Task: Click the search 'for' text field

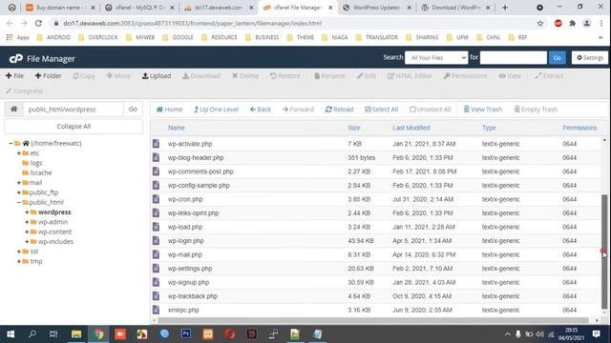Action: [x=514, y=57]
